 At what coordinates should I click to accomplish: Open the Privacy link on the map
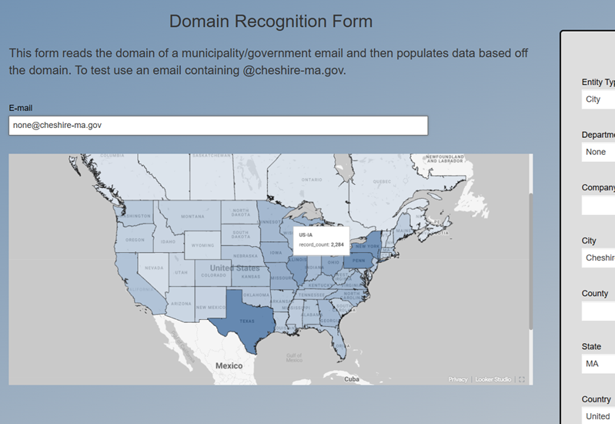[458, 379]
